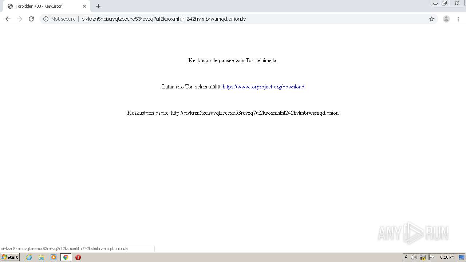466x262 pixels.
Task: Open the Chrome profile avatar
Action: [446, 19]
